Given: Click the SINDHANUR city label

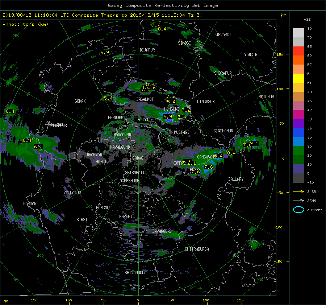Looking at the screenshot, I should [x=223, y=131].
